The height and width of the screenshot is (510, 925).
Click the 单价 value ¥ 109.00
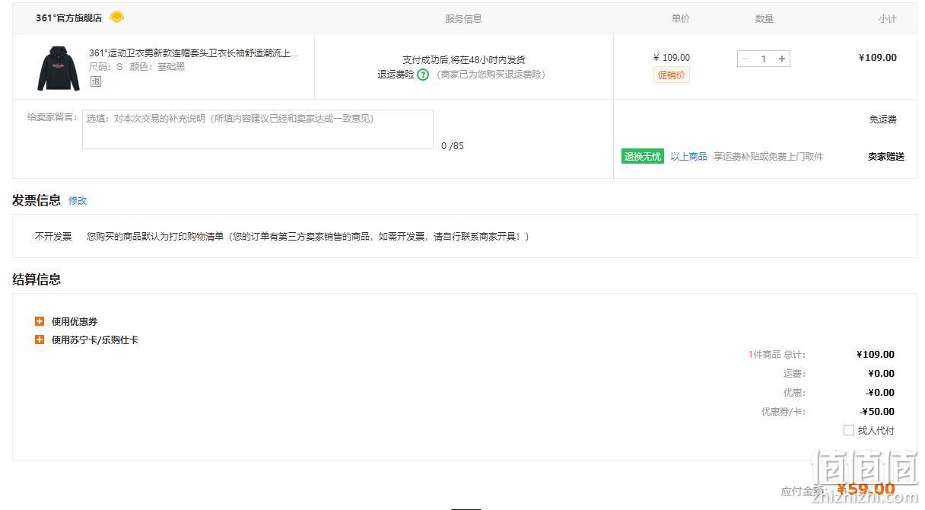(672, 58)
